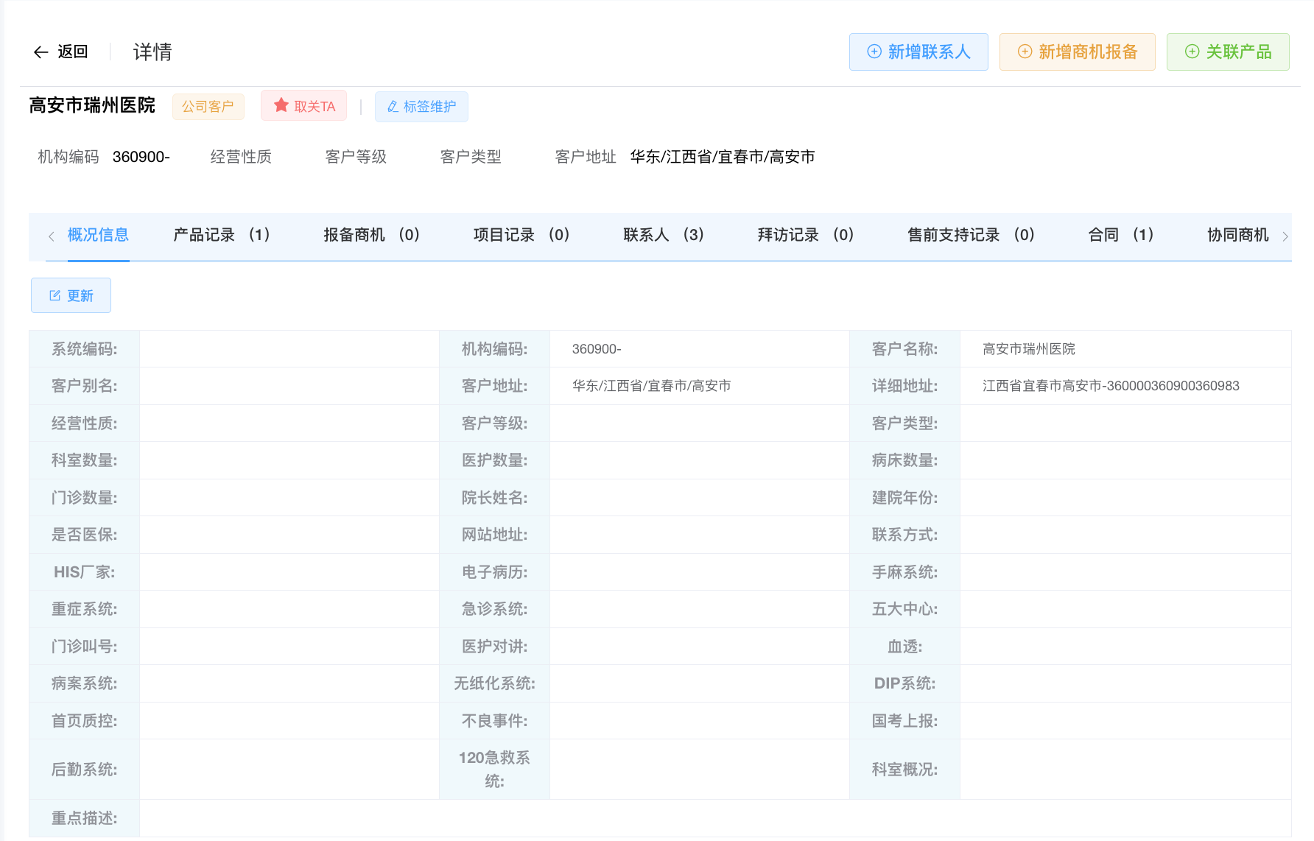Viewport: 1314px width, 841px height.
Task: Click the pencil icon on 标签维护
Action: [393, 107]
